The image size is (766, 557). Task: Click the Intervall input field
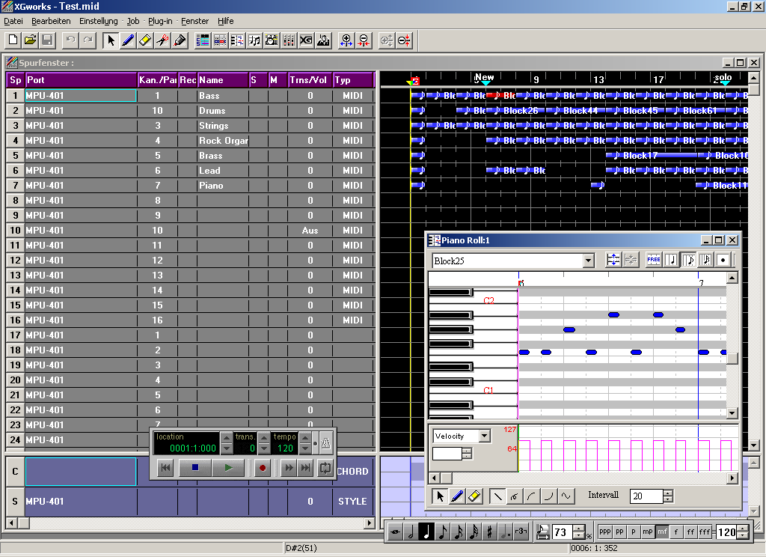tap(646, 496)
